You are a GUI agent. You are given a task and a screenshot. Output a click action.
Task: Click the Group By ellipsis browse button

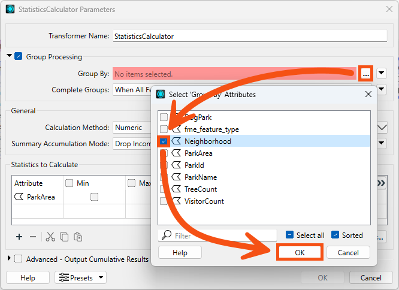click(365, 74)
